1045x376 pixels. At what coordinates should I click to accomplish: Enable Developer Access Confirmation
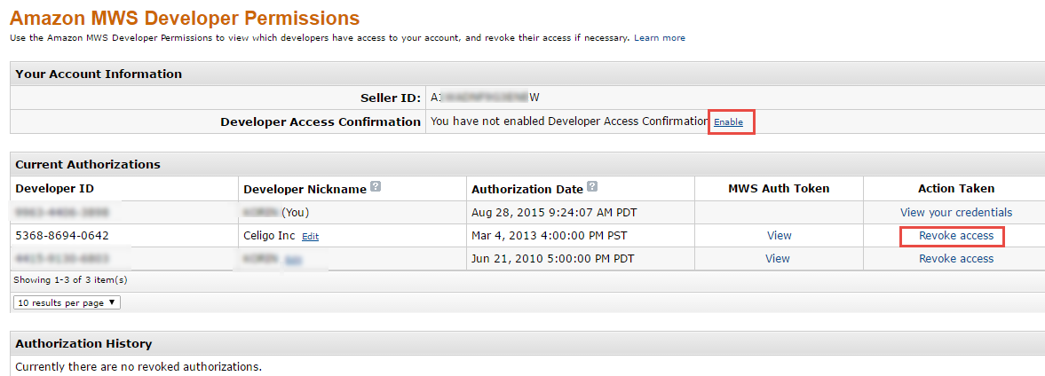click(728, 121)
